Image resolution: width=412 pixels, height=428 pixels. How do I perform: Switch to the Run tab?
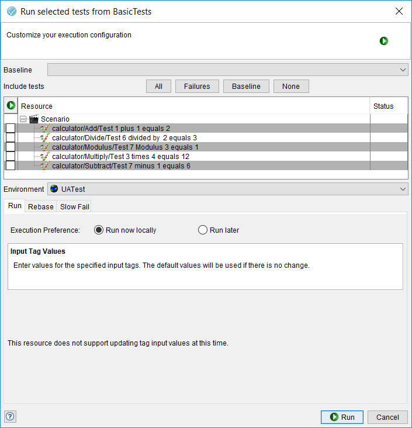(15, 206)
